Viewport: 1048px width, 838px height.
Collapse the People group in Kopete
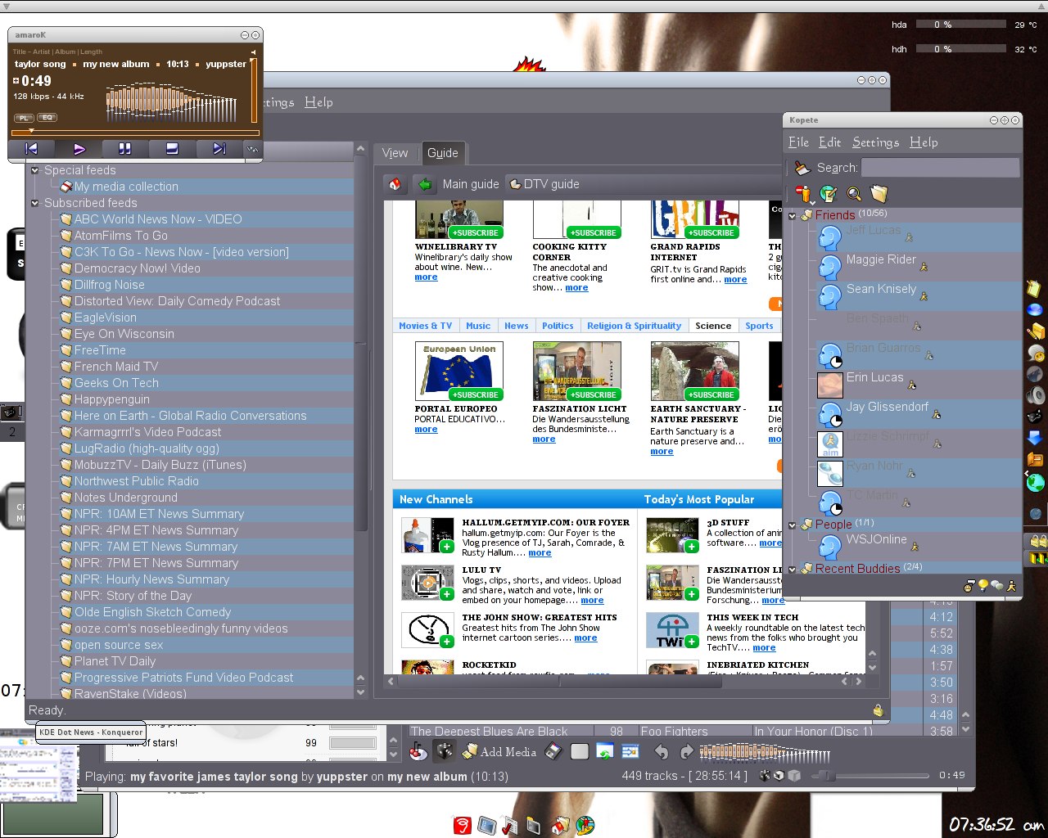pyautogui.click(x=793, y=525)
